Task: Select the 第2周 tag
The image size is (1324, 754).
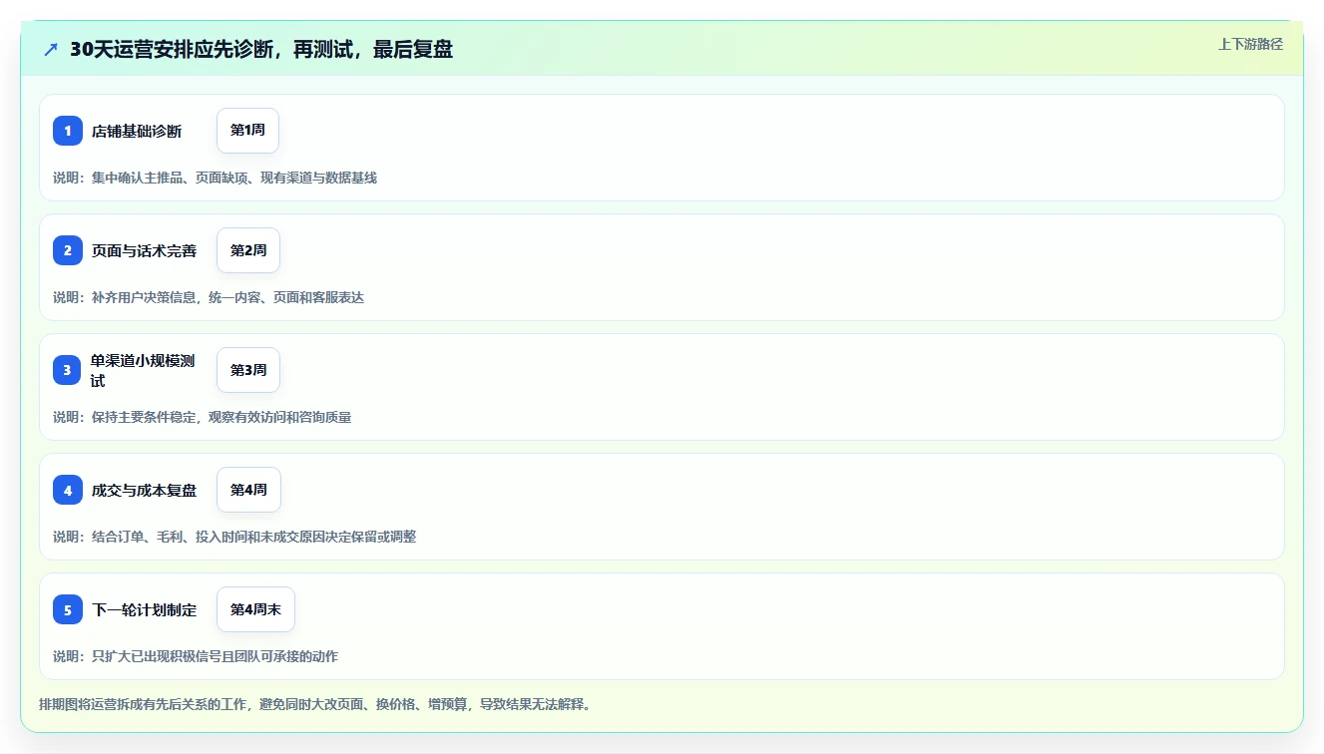Action: 248,250
